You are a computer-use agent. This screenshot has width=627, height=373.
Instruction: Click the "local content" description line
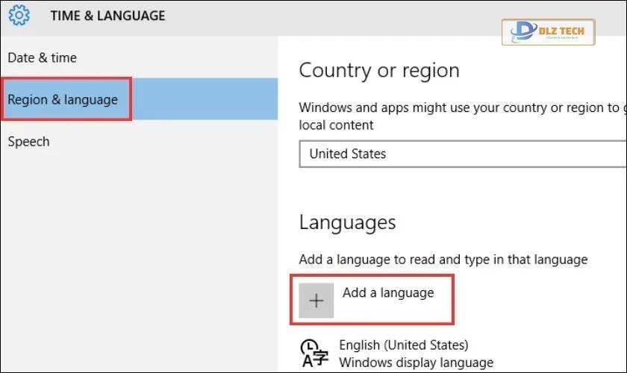tap(336, 125)
